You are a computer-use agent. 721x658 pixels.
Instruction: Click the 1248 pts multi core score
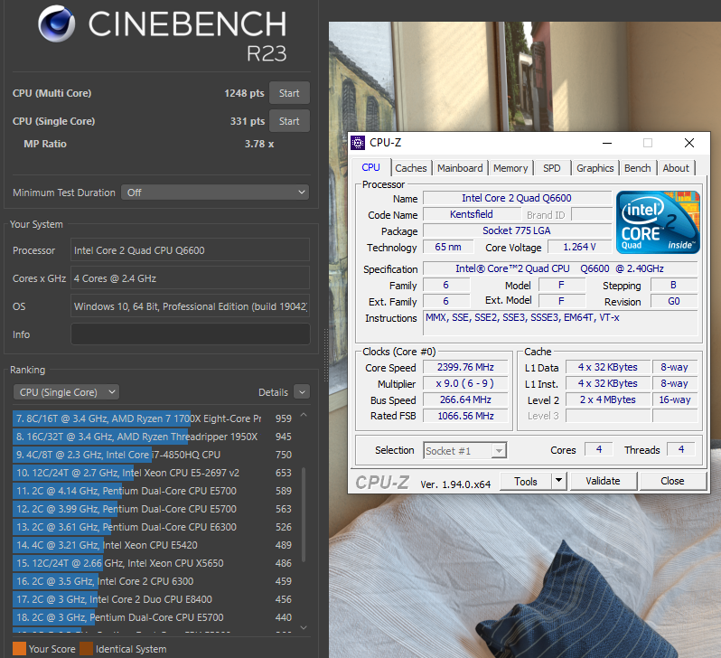pyautogui.click(x=244, y=93)
